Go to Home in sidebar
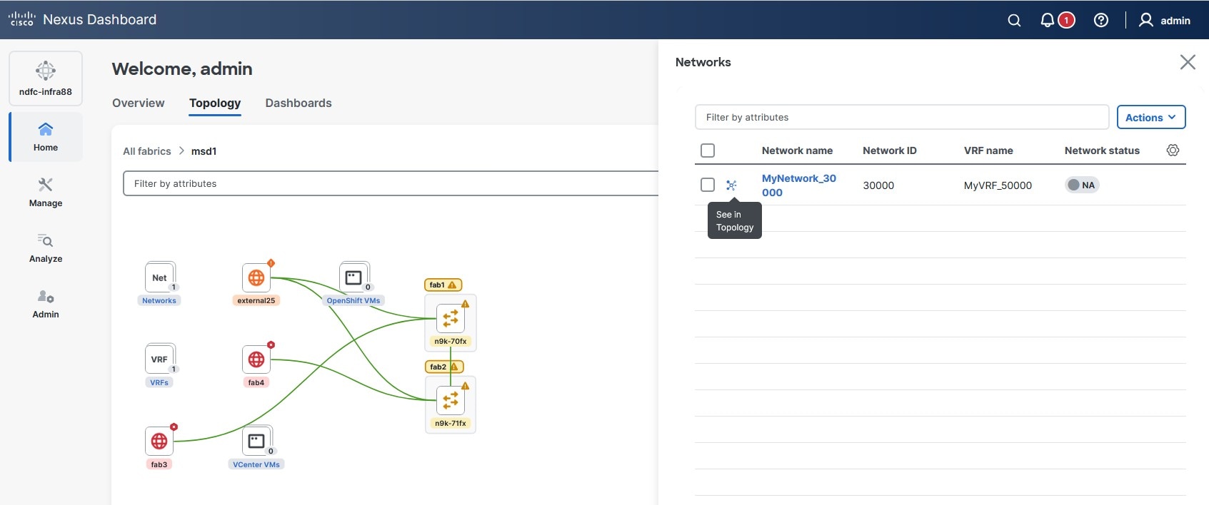The width and height of the screenshot is (1209, 505). click(46, 137)
